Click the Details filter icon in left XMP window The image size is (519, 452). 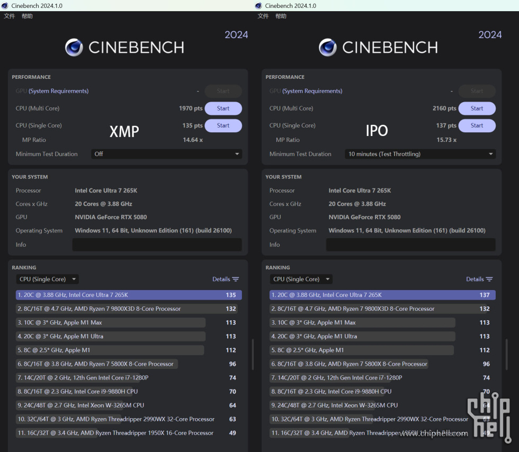[x=236, y=279]
